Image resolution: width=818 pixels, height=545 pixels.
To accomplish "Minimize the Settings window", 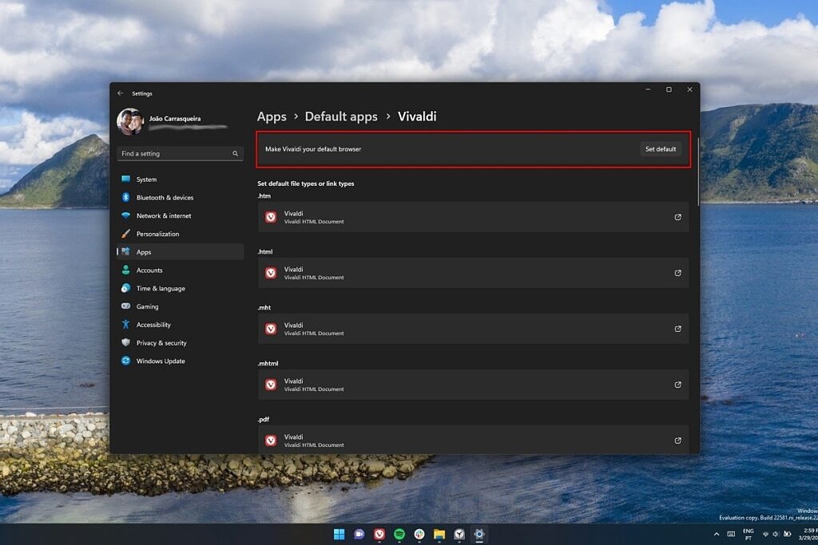I will (648, 89).
